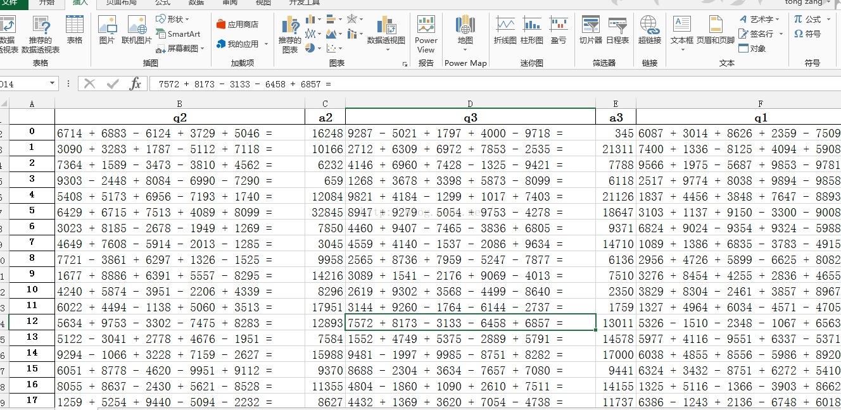
Task: Insert a Table (表格) from the ribbon
Action: 75,30
